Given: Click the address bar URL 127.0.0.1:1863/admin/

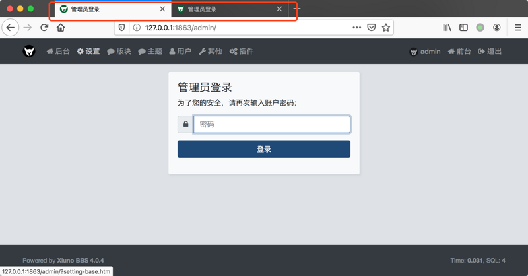Looking at the screenshot, I should 180,28.
